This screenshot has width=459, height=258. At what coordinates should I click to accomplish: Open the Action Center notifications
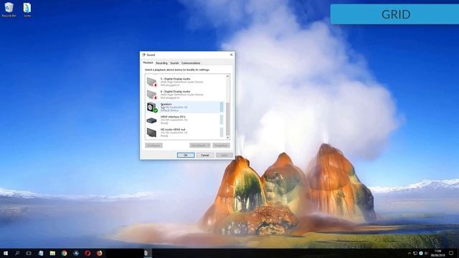click(x=451, y=253)
